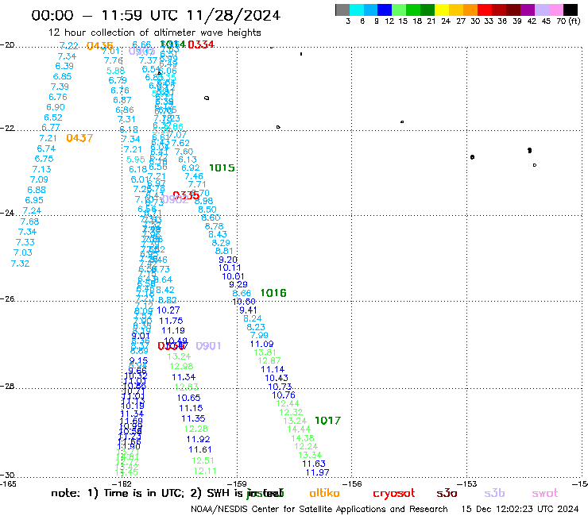Click the wave height value 5.95
This screenshot has height=516, width=588.
pos(135,160)
